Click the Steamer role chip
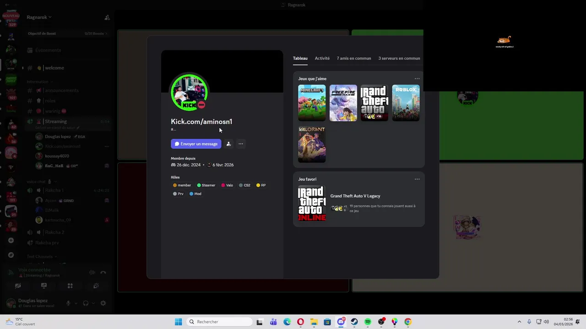This screenshot has width=586, height=329. (206, 185)
